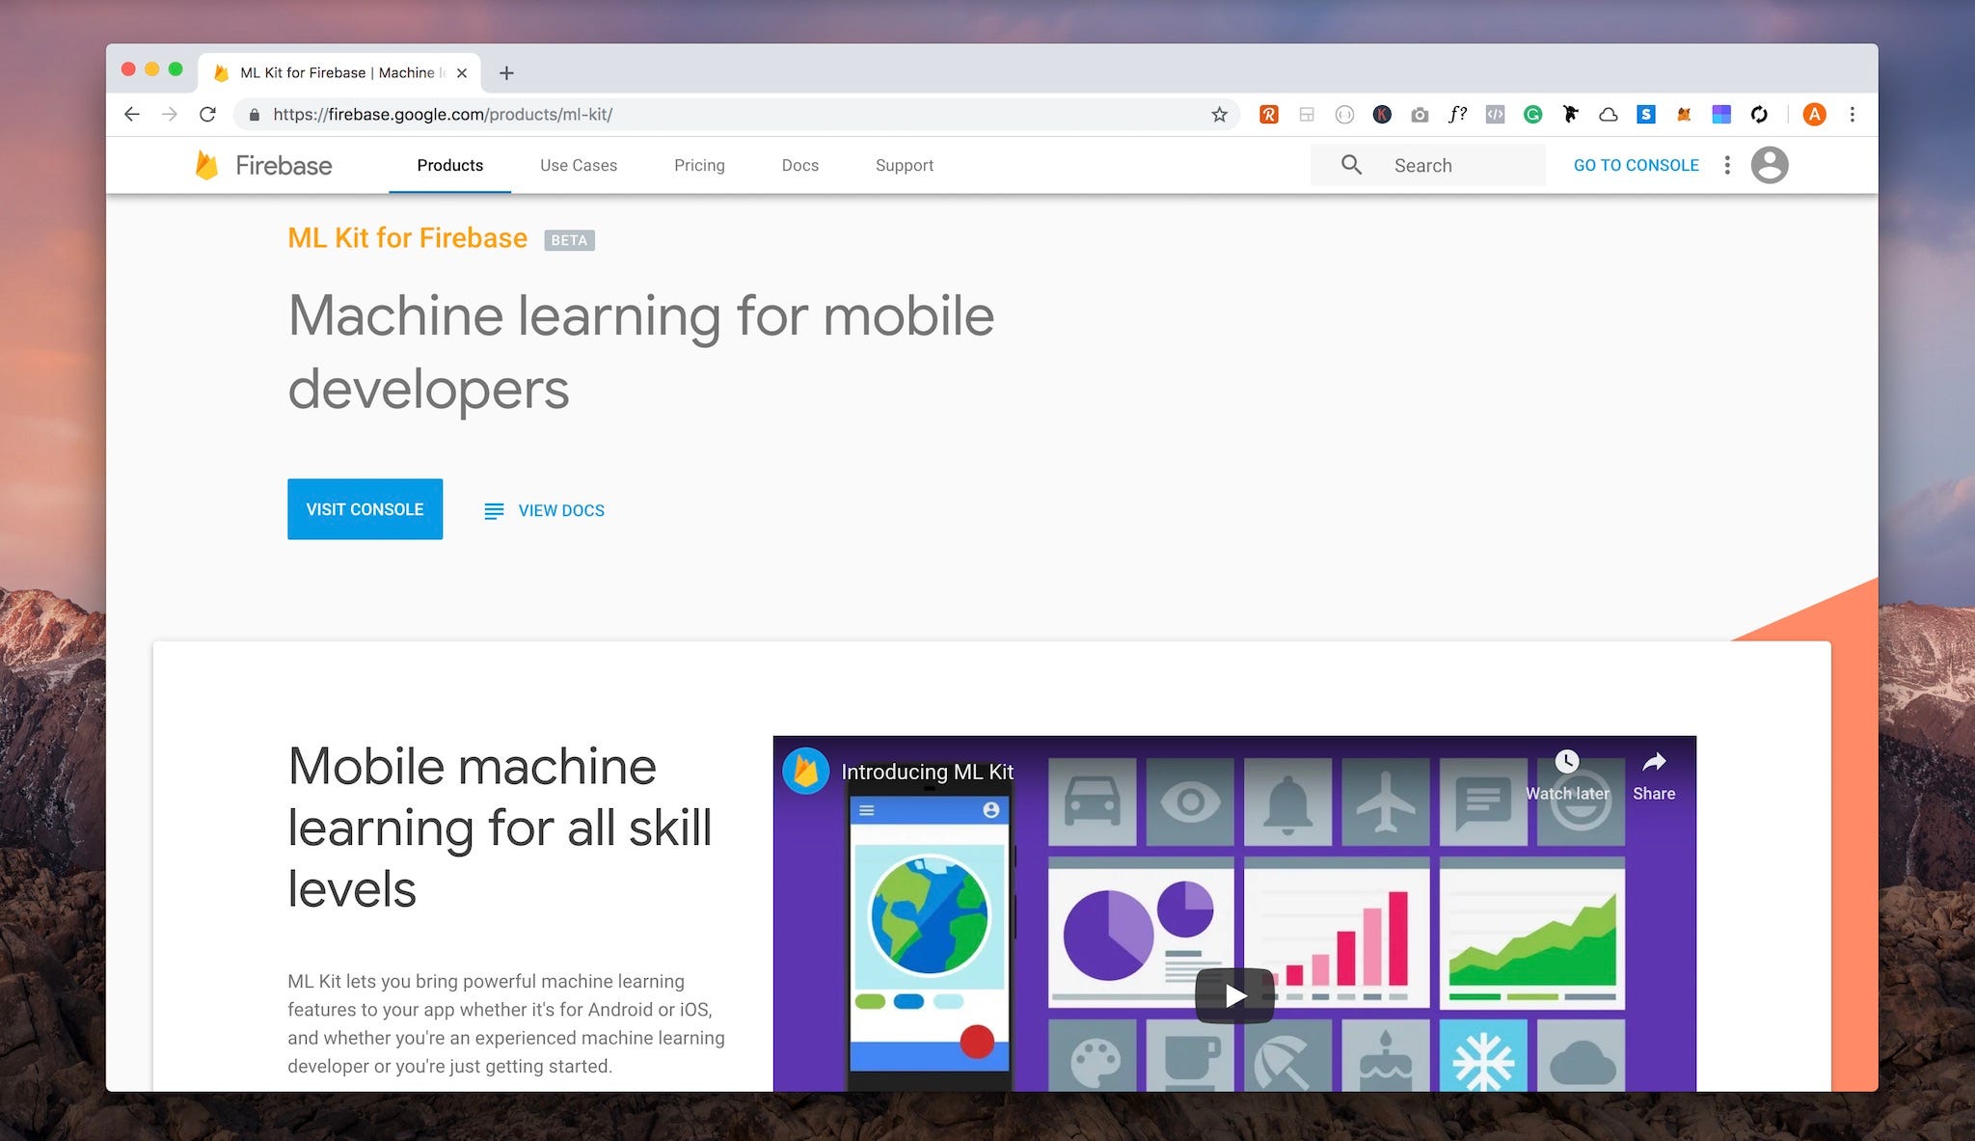Play the Introducing ML Kit video
This screenshot has width=1975, height=1141.
(x=1234, y=995)
